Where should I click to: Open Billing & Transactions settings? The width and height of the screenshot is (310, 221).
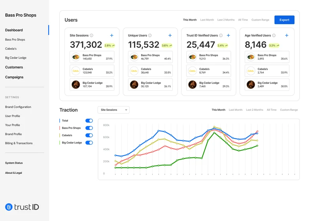[x=19, y=143]
